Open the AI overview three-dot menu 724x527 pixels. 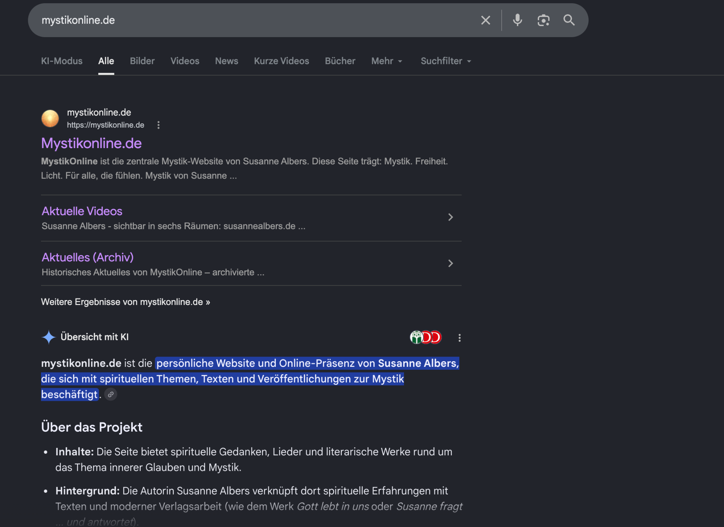point(460,338)
